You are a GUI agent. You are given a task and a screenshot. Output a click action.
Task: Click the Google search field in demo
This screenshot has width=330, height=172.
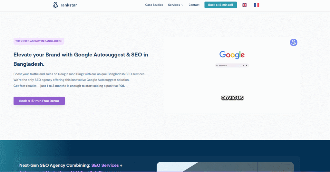click(232, 65)
